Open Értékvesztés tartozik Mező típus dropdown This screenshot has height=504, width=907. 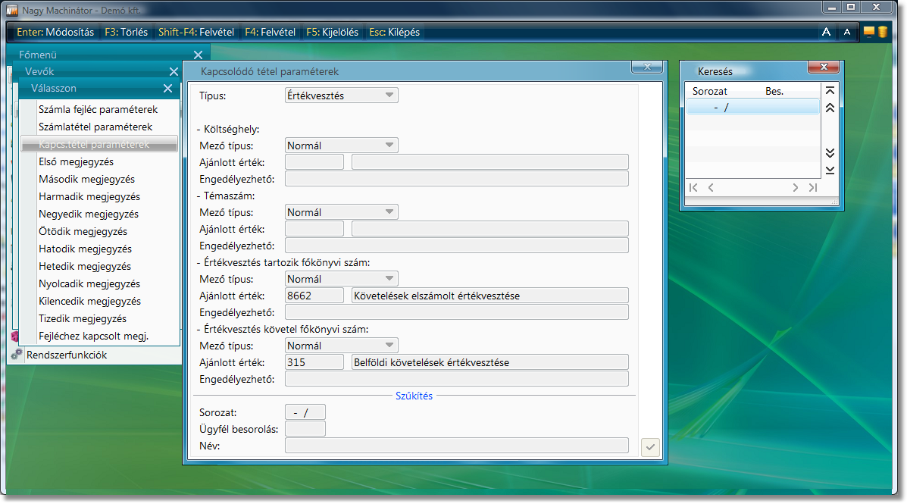click(x=341, y=279)
